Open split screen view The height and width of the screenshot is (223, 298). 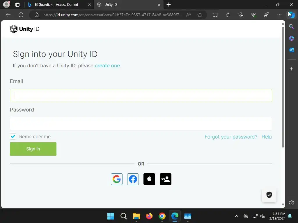[x=215, y=15]
